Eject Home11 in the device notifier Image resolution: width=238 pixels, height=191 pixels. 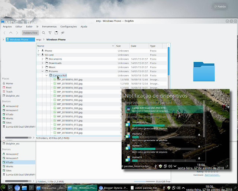coord(199,147)
